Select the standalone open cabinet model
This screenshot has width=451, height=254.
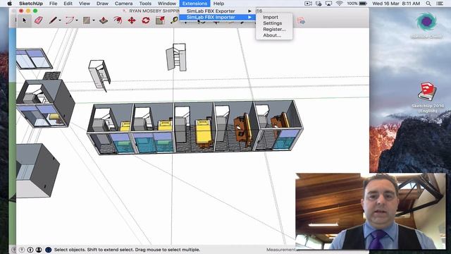click(x=176, y=57)
